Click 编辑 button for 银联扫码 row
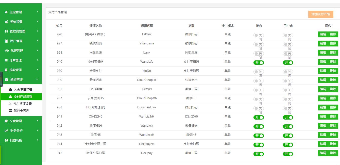This screenshot has height=165, width=340. pyautogui.click(x=323, y=43)
